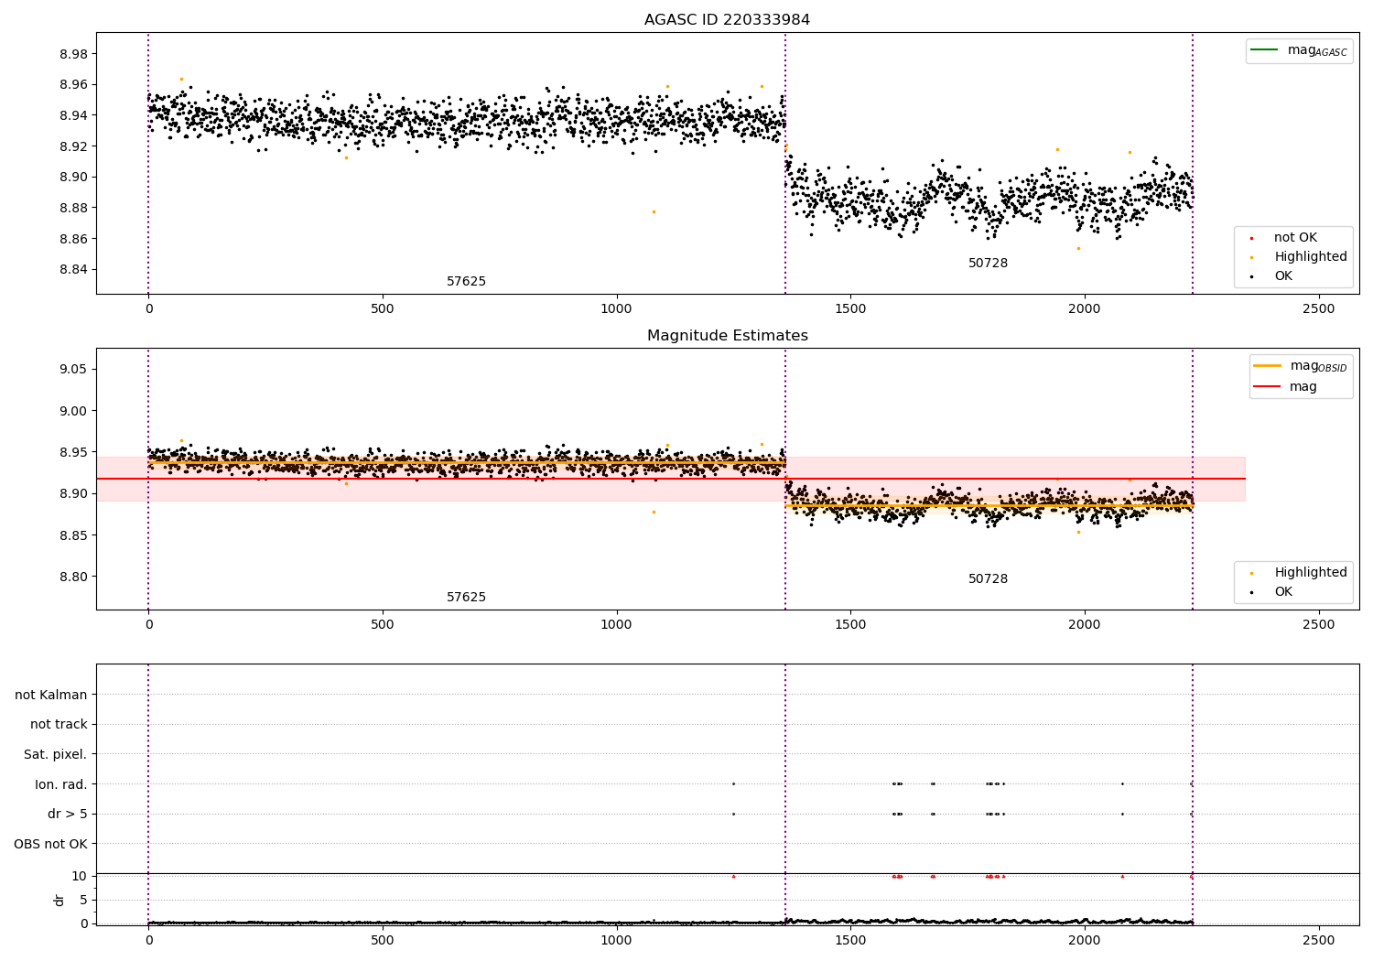Click y-tick "8.88" on top plot
The height and width of the screenshot is (961, 1373).
click(x=72, y=208)
